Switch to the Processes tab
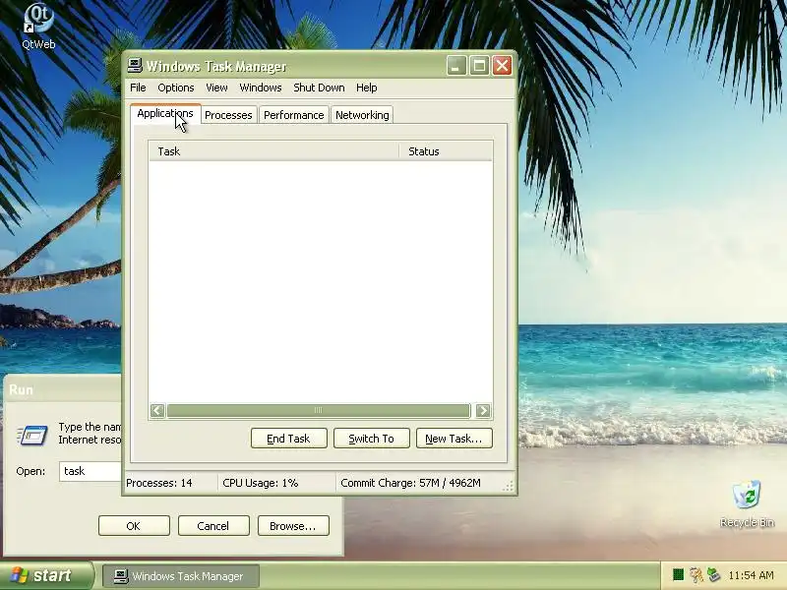This screenshot has height=590, width=787. [x=228, y=115]
